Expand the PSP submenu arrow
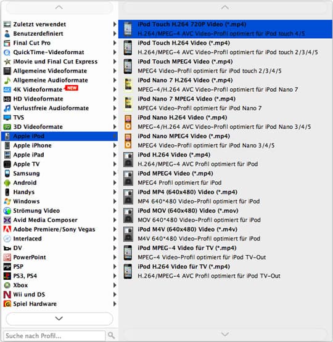 tap(115, 267)
